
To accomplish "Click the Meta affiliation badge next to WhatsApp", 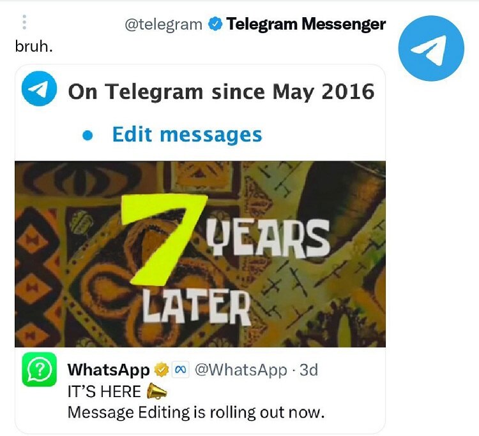I will [181, 370].
